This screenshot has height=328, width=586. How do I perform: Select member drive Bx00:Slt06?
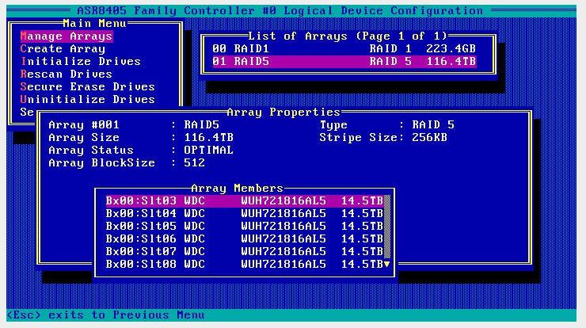coord(245,238)
